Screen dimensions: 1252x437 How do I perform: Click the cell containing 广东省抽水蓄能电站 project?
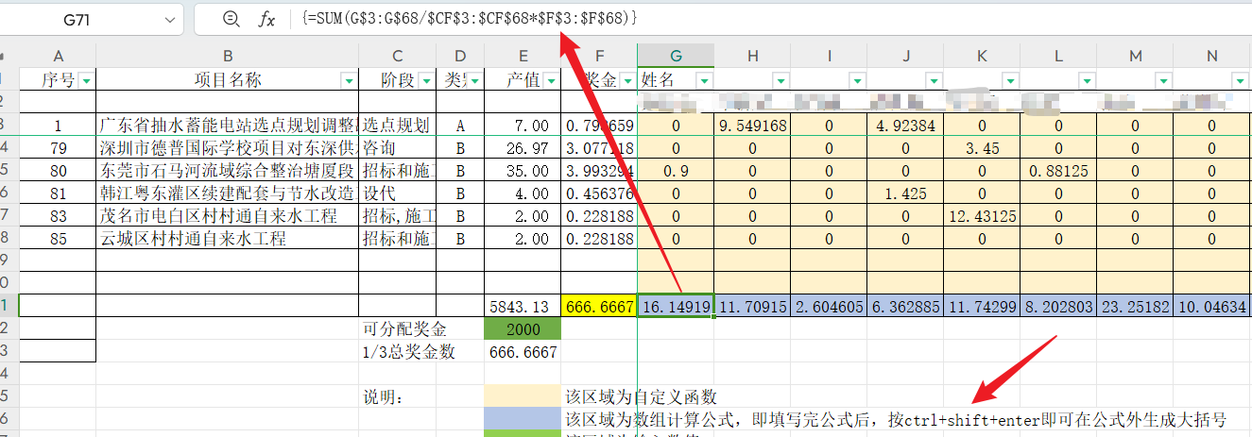tap(227, 126)
